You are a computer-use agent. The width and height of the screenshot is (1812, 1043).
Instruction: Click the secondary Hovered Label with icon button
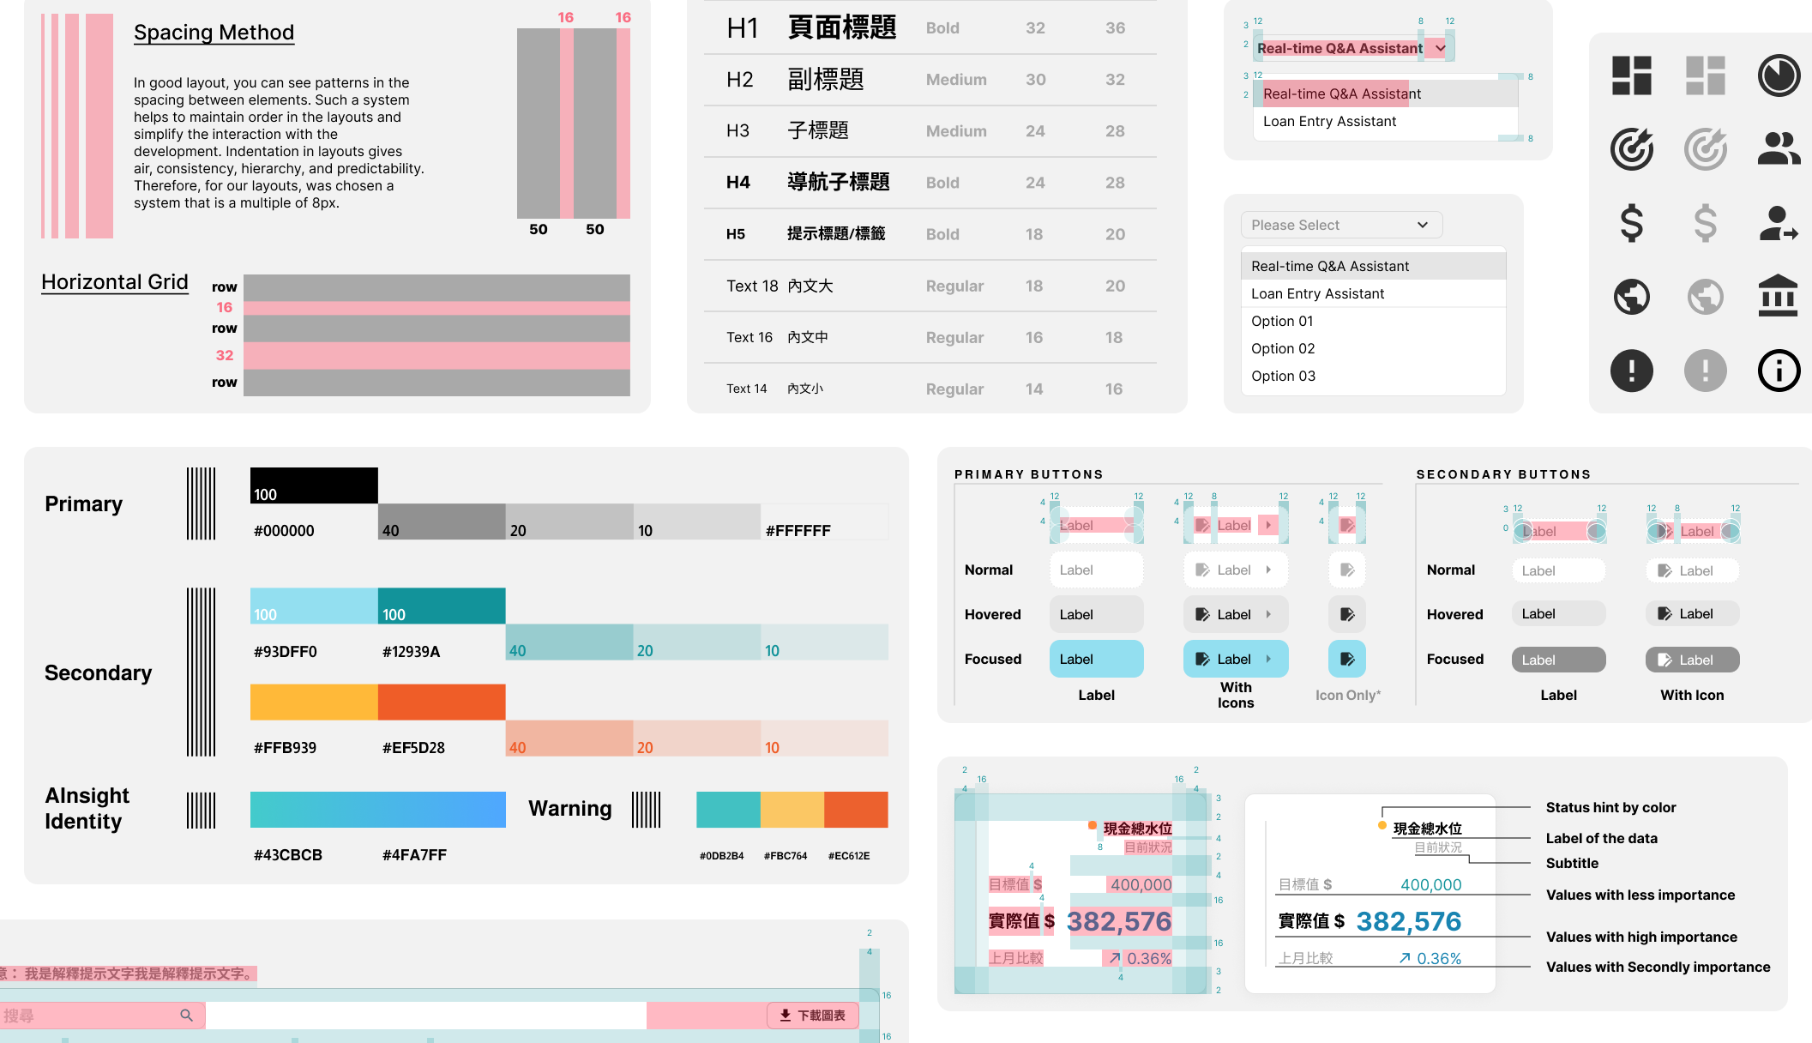click(1692, 613)
